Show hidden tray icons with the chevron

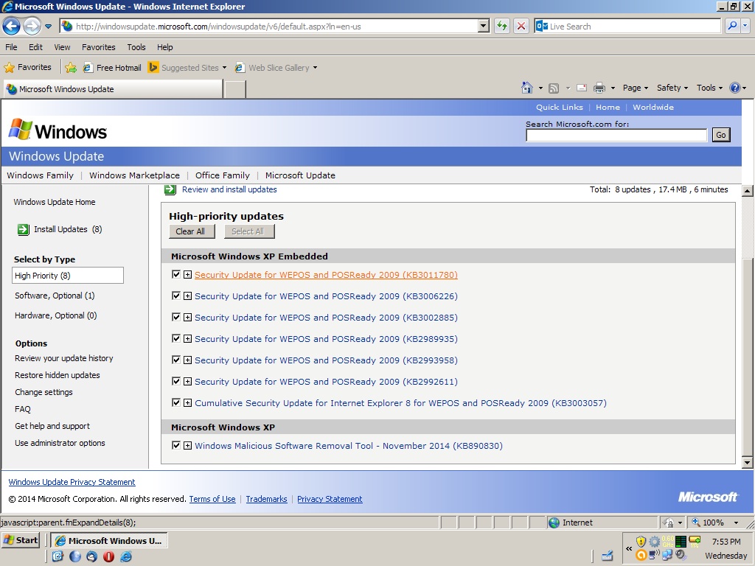tap(629, 548)
